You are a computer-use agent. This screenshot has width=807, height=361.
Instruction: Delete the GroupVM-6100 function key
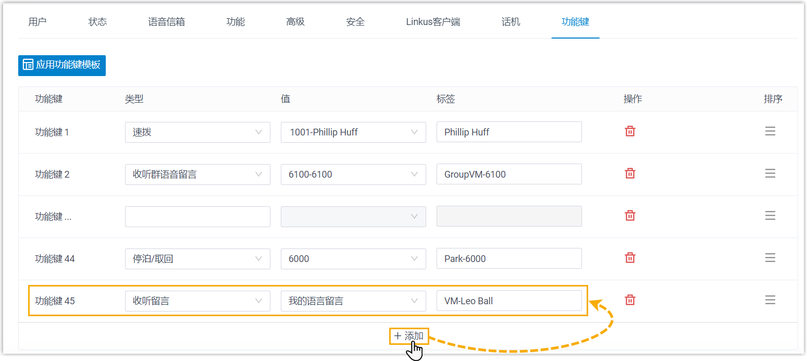(630, 173)
